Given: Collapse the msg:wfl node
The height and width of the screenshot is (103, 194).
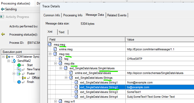Looking at the screenshot, I should [55, 101].
